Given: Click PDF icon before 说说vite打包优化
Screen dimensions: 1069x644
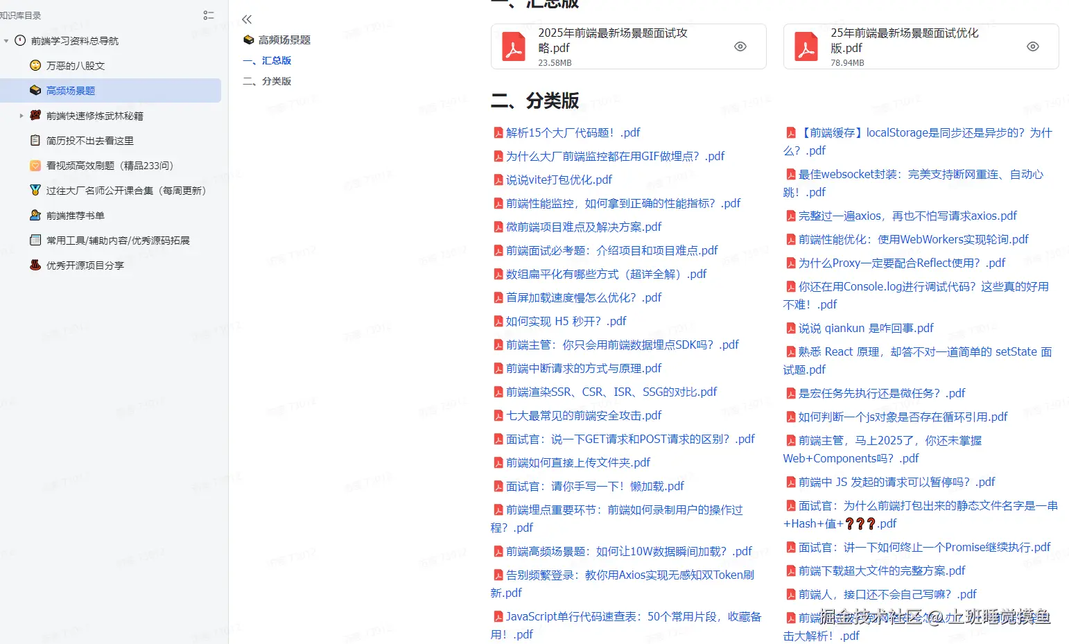Looking at the screenshot, I should click(498, 180).
